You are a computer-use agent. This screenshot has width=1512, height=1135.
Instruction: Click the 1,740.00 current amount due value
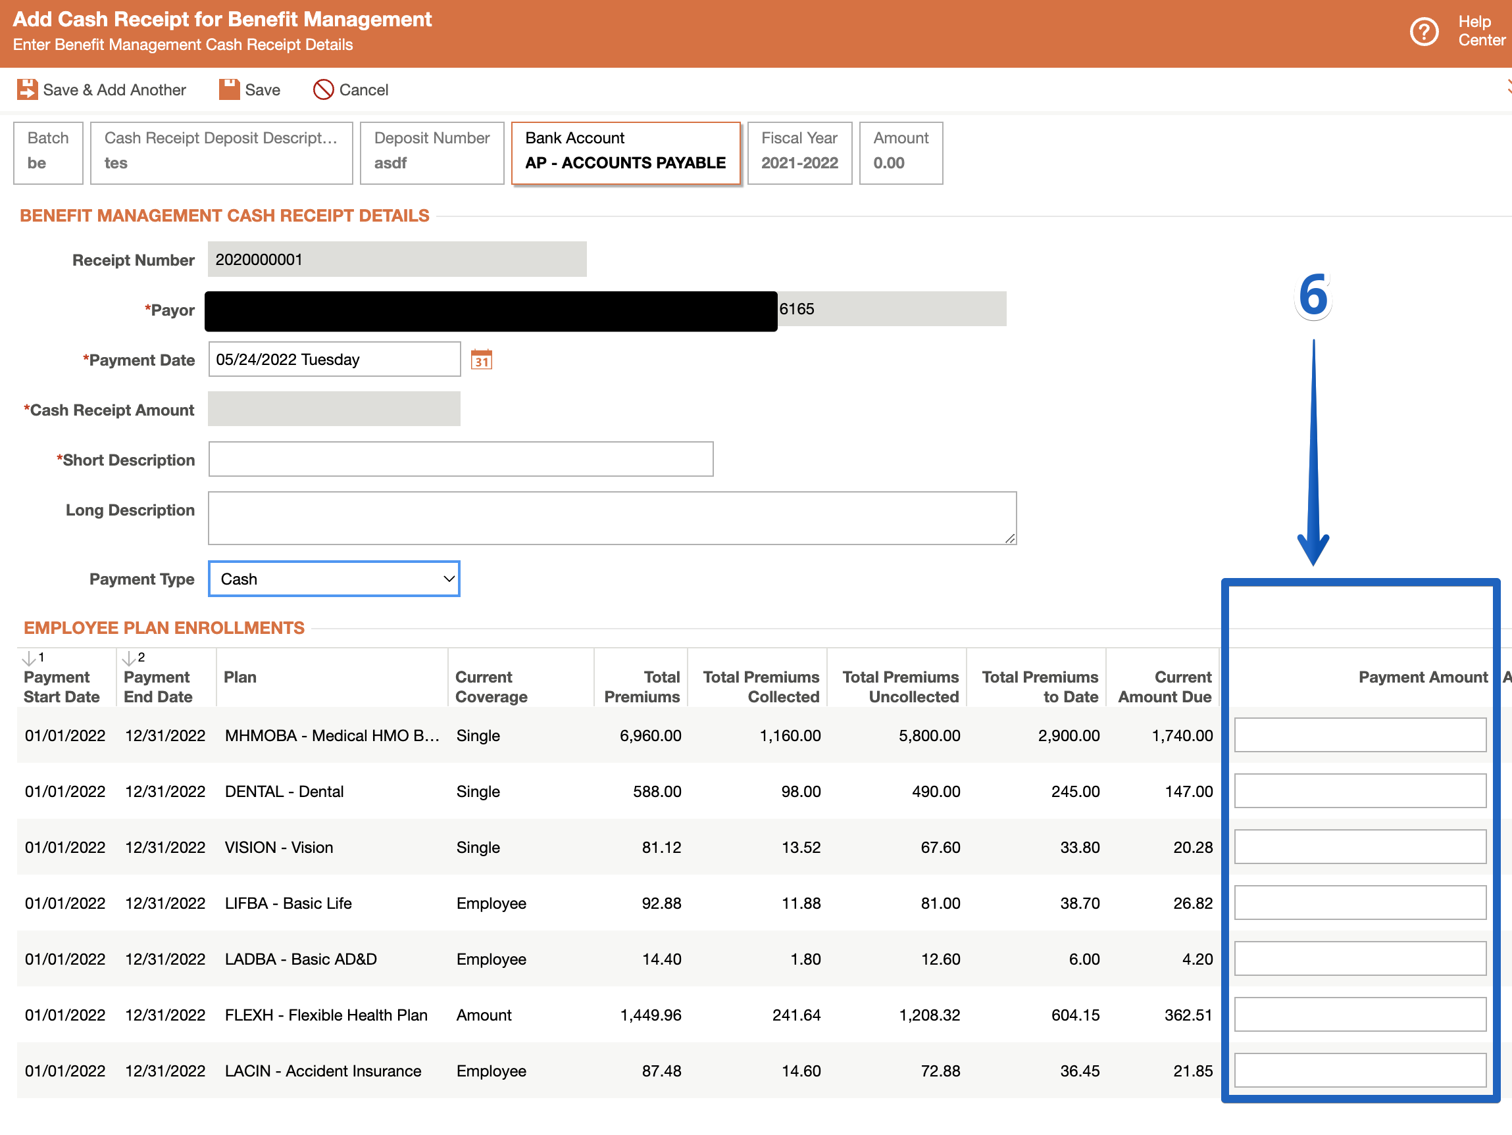click(x=1182, y=735)
